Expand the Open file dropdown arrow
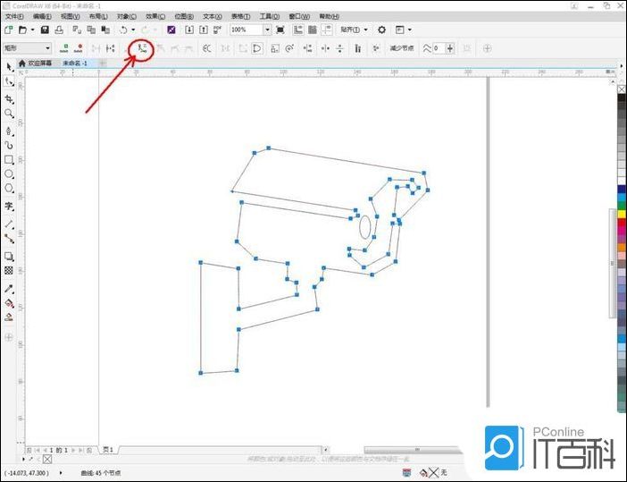 (x=33, y=30)
